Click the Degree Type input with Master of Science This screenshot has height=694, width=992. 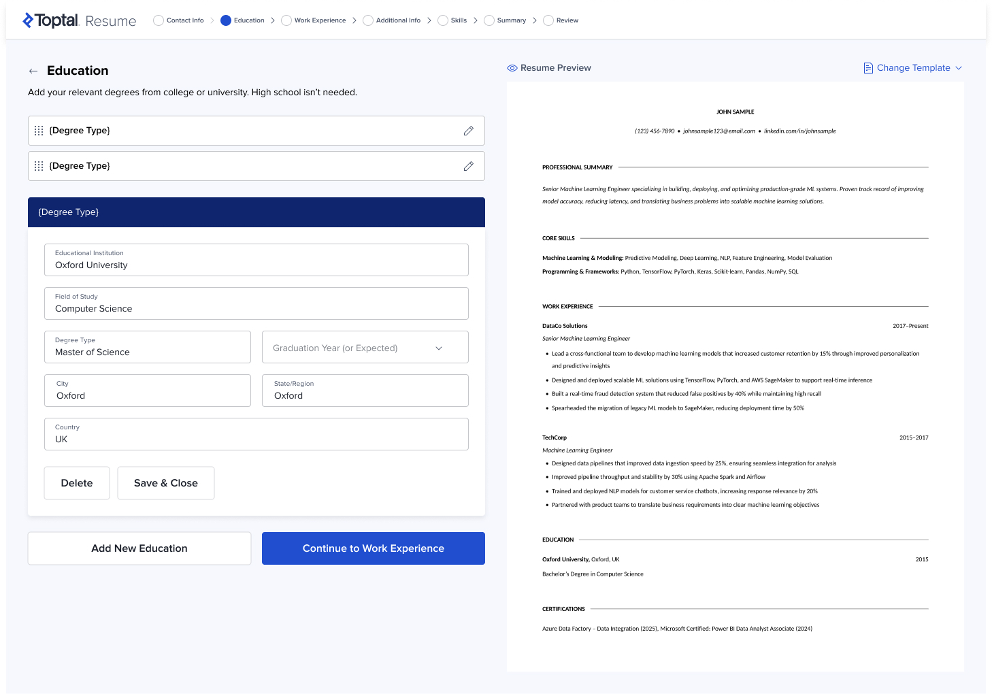(x=148, y=347)
